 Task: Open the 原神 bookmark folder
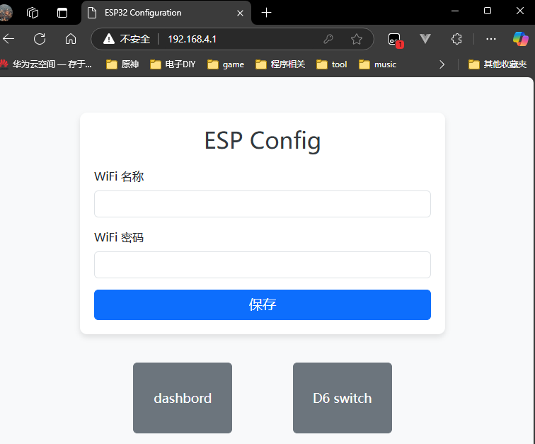click(122, 64)
